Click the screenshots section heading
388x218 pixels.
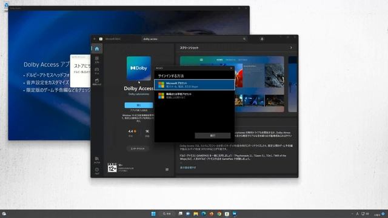tap(189, 48)
